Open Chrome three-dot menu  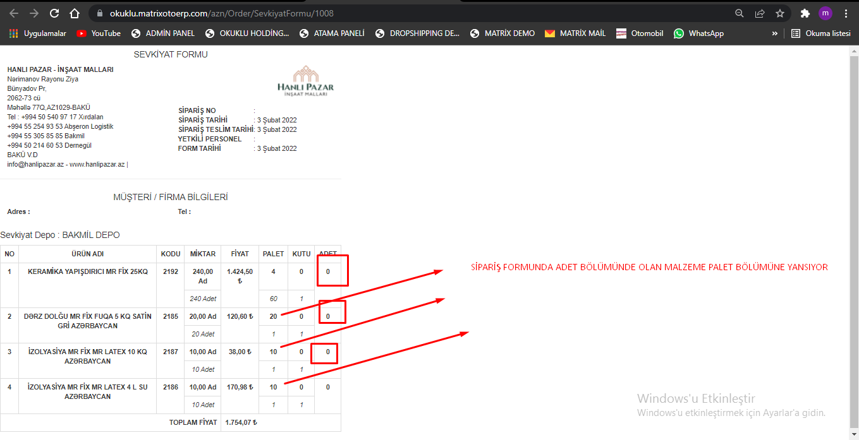(846, 13)
